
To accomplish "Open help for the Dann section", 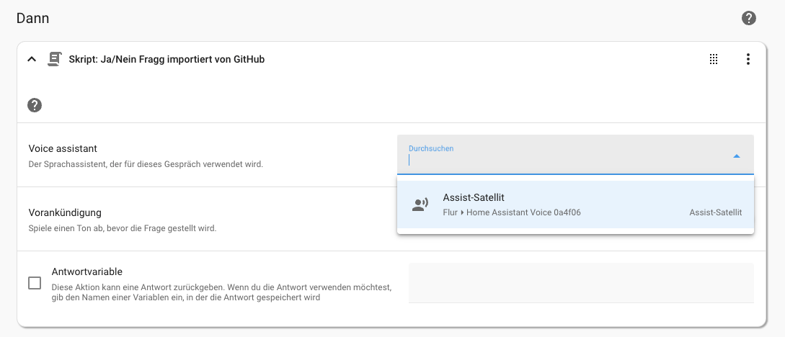I will pos(748,19).
